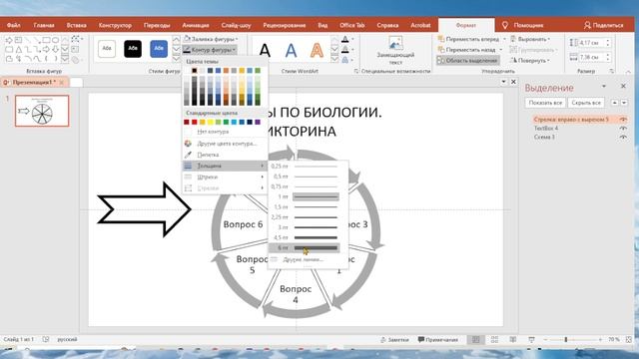Screen dimensions: 639x359
Task: Toggle visibility eye for Схема 3
Action: [x=623, y=138]
